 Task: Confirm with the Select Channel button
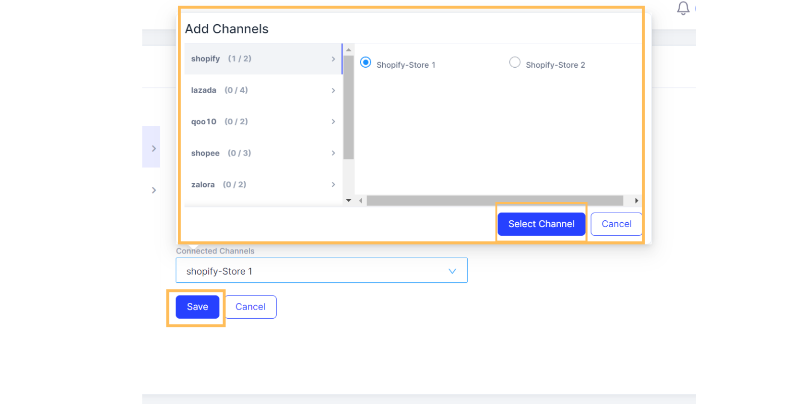(542, 224)
